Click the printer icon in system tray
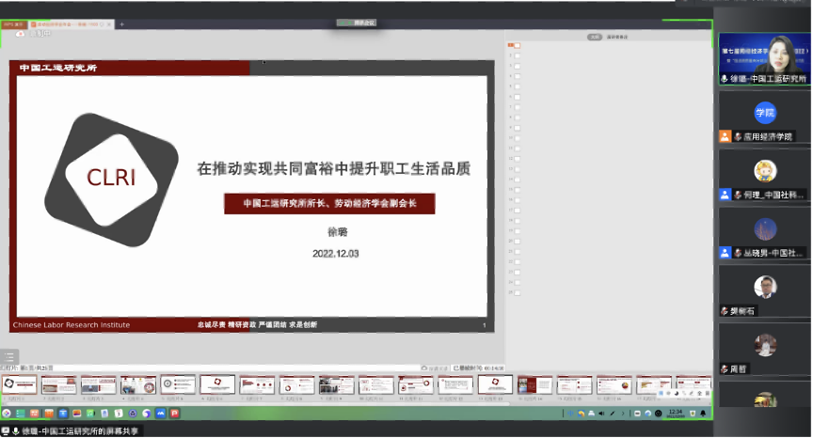 tap(591, 414)
